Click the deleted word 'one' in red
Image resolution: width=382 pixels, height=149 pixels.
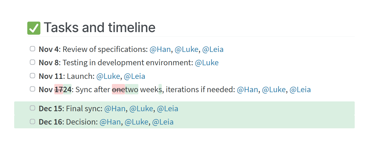pos(118,89)
